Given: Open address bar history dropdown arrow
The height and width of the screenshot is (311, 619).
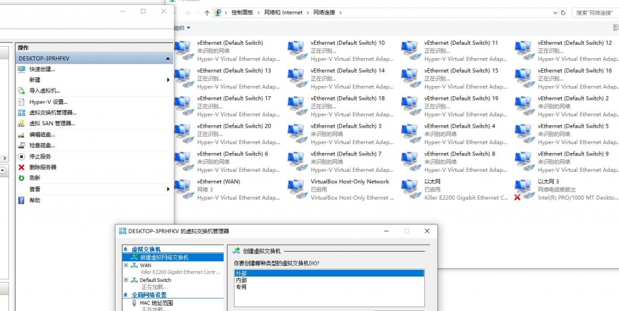Looking at the screenshot, I should coord(556,13).
